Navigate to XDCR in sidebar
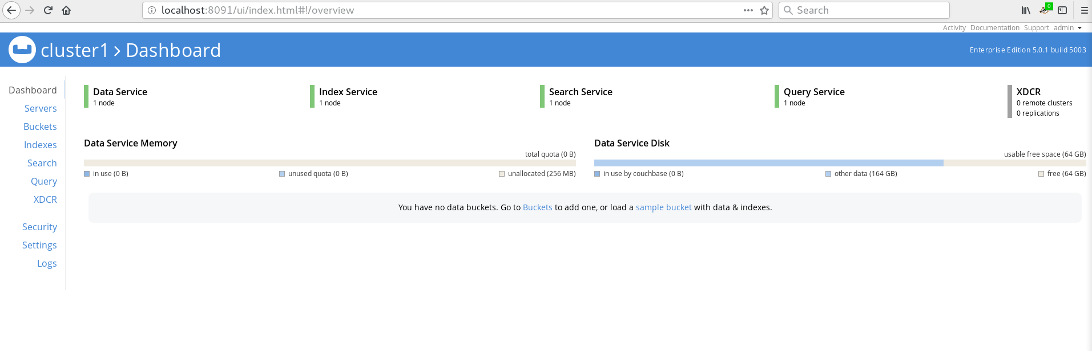The image size is (1092, 351). [45, 199]
